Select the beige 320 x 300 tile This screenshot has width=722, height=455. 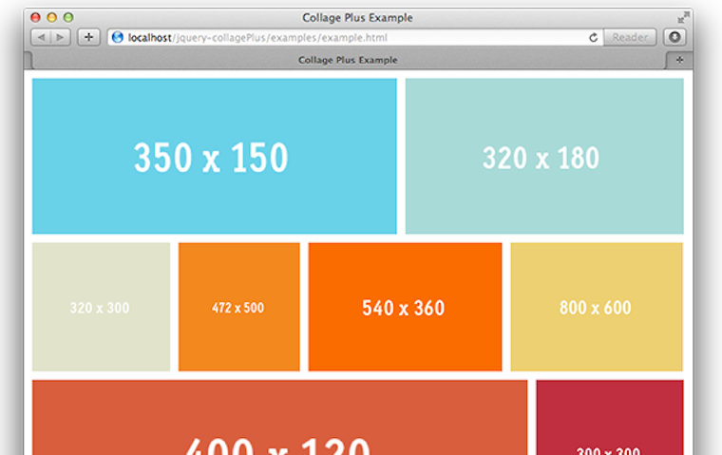101,307
